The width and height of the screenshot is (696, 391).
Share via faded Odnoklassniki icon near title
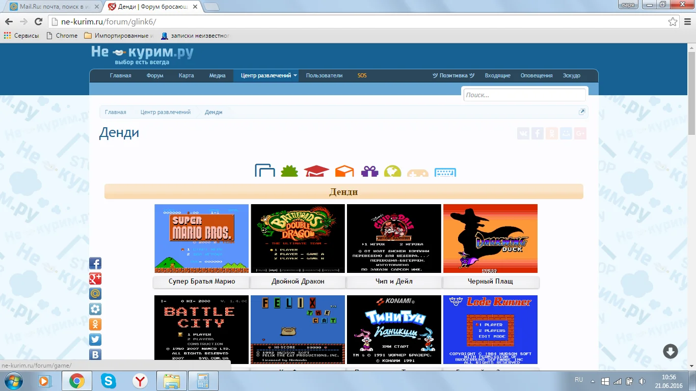click(x=552, y=133)
